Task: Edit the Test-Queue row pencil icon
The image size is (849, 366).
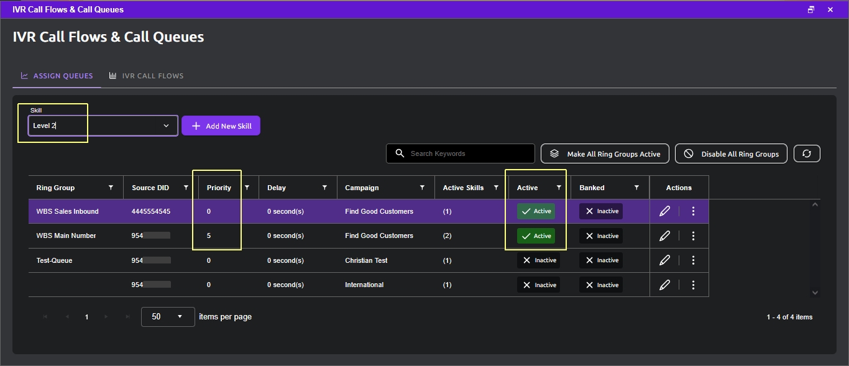Action: [x=664, y=260]
